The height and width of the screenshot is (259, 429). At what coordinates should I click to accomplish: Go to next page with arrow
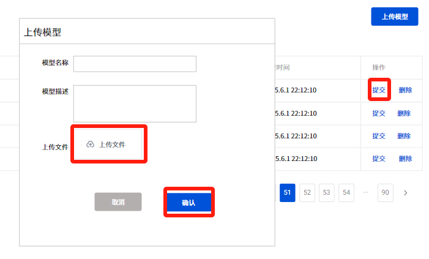pos(405,193)
